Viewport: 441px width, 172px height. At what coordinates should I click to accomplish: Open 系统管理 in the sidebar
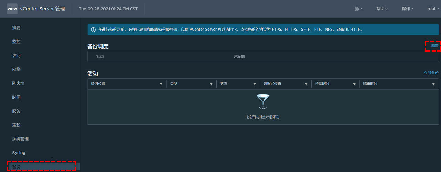[20, 139]
